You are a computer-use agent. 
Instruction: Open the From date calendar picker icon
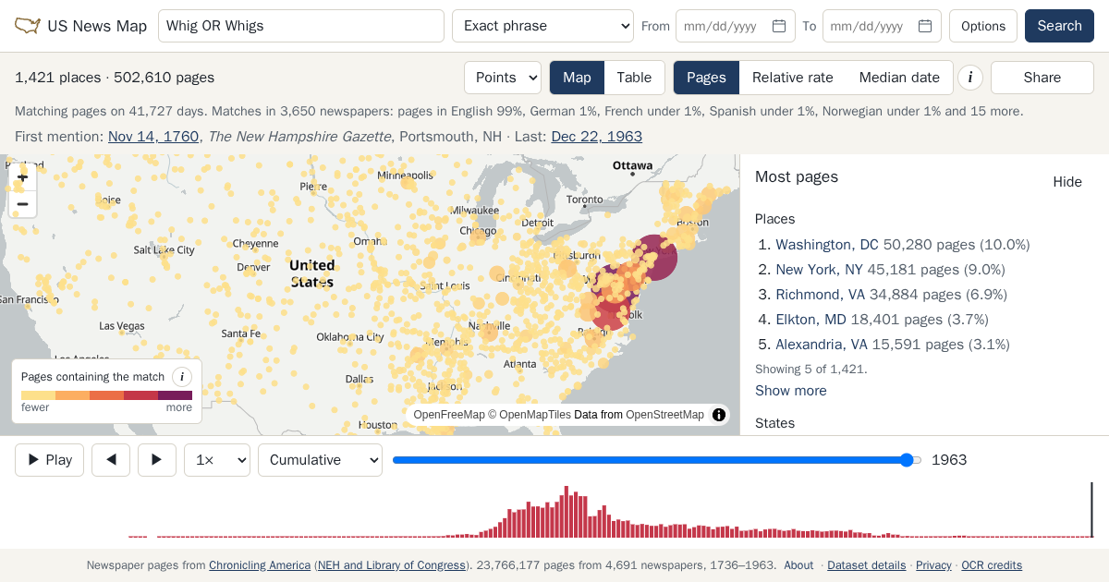pyautogui.click(x=779, y=26)
